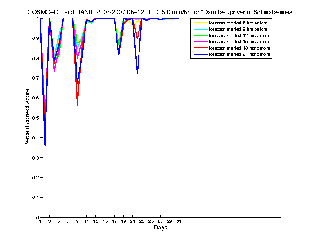Click y-axis tick label 0.4

pos(35,137)
